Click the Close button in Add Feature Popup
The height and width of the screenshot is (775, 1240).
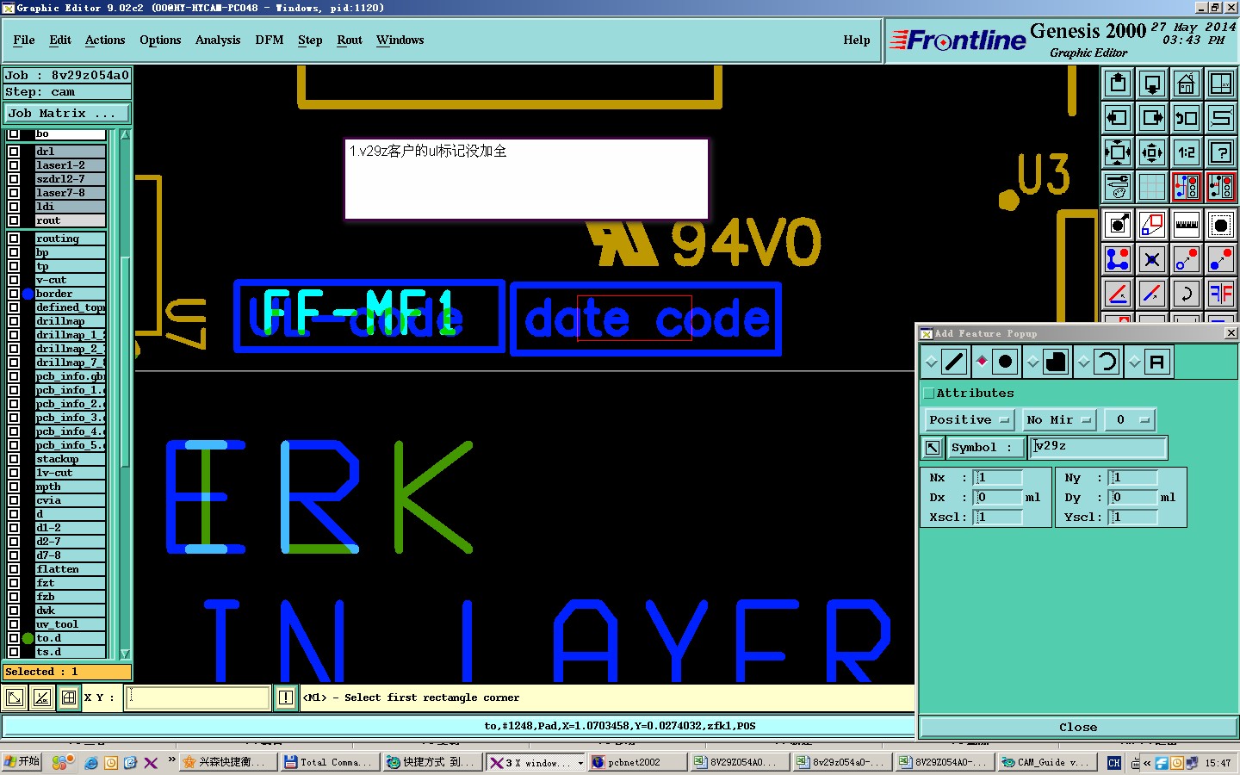pyautogui.click(x=1078, y=728)
